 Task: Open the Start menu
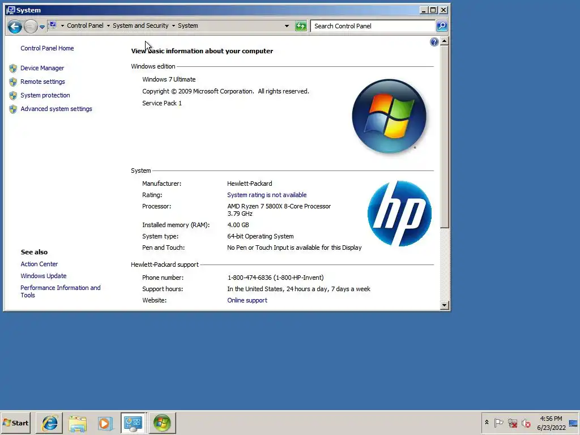pos(15,423)
